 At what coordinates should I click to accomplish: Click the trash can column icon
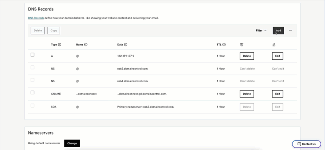click(241, 44)
